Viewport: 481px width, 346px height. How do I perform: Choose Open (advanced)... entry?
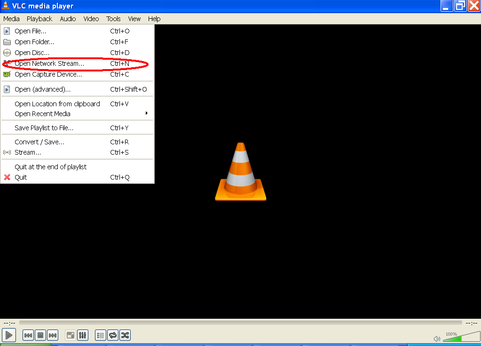[77, 89]
